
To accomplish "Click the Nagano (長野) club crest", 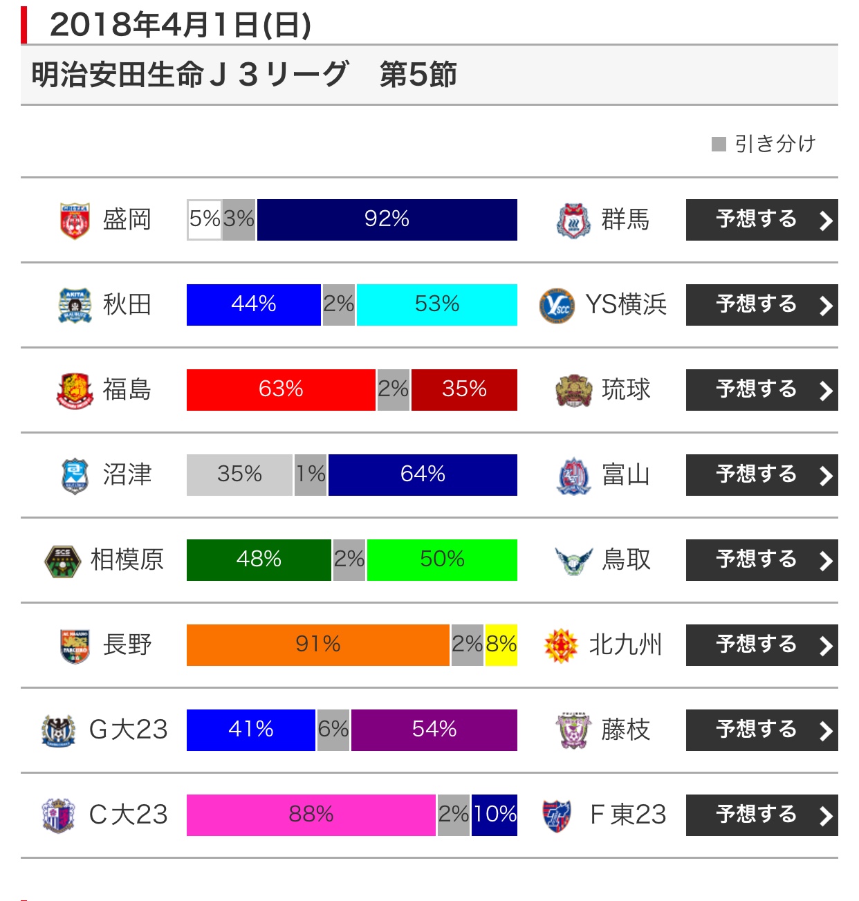I will tap(75, 646).
